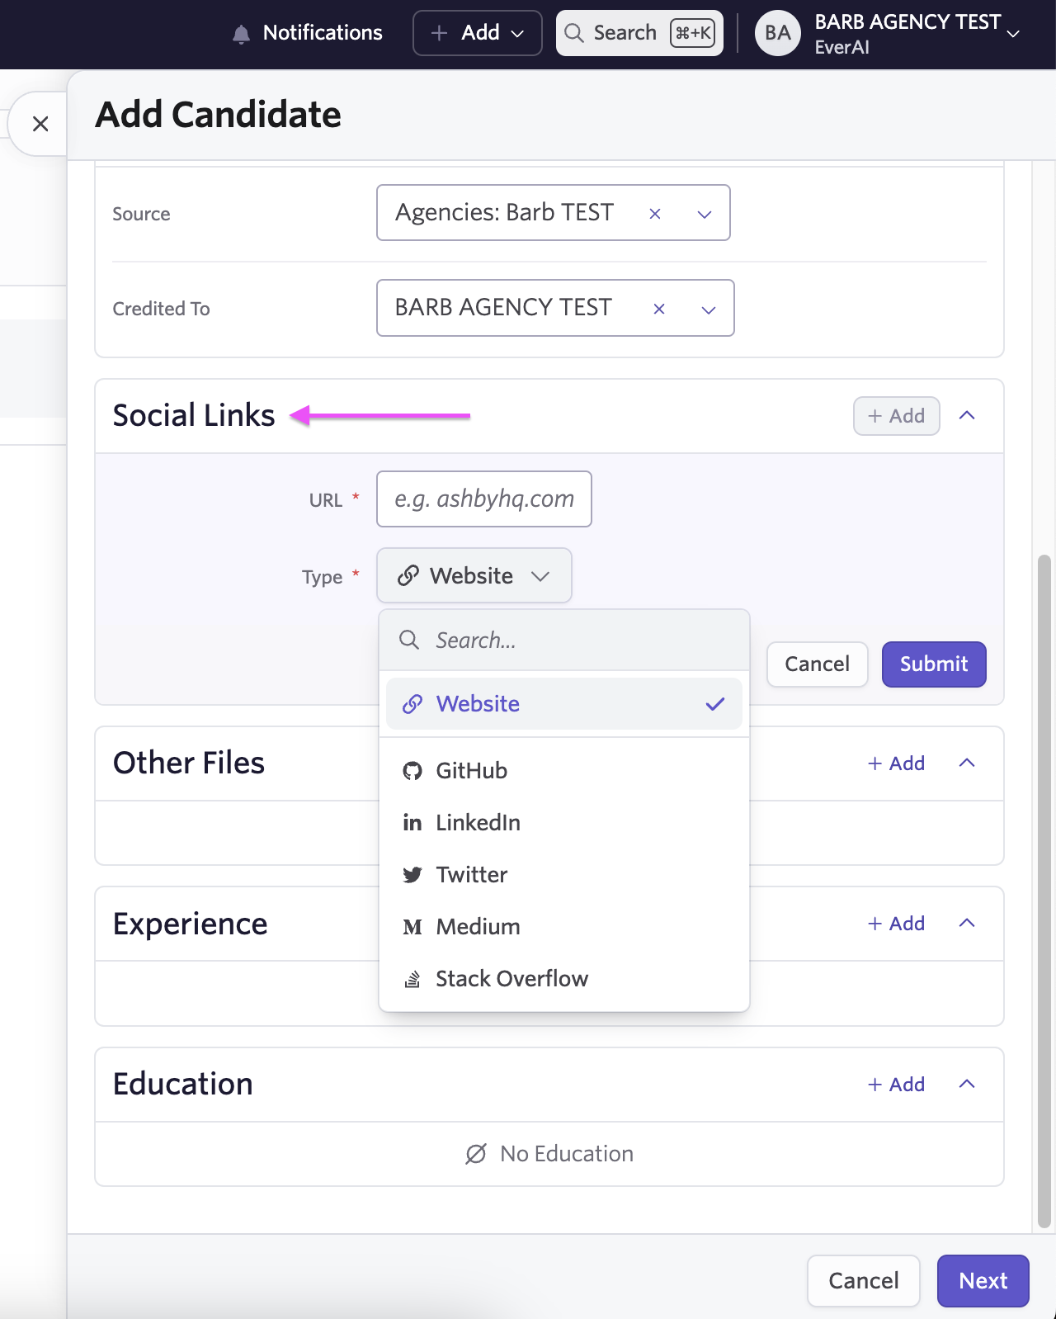Expand the Source dropdown chevron
Screen dimensions: 1056x1319
[705, 214]
